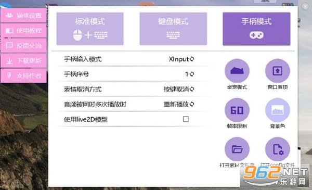Enable the 使用live2D模型 checkbox

coord(186,119)
